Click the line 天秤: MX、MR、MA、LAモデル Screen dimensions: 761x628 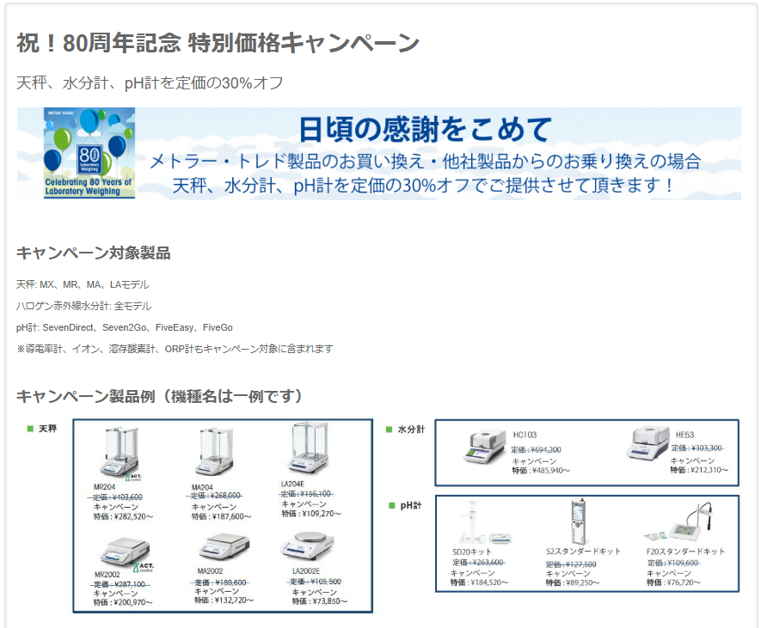pyautogui.click(x=83, y=284)
